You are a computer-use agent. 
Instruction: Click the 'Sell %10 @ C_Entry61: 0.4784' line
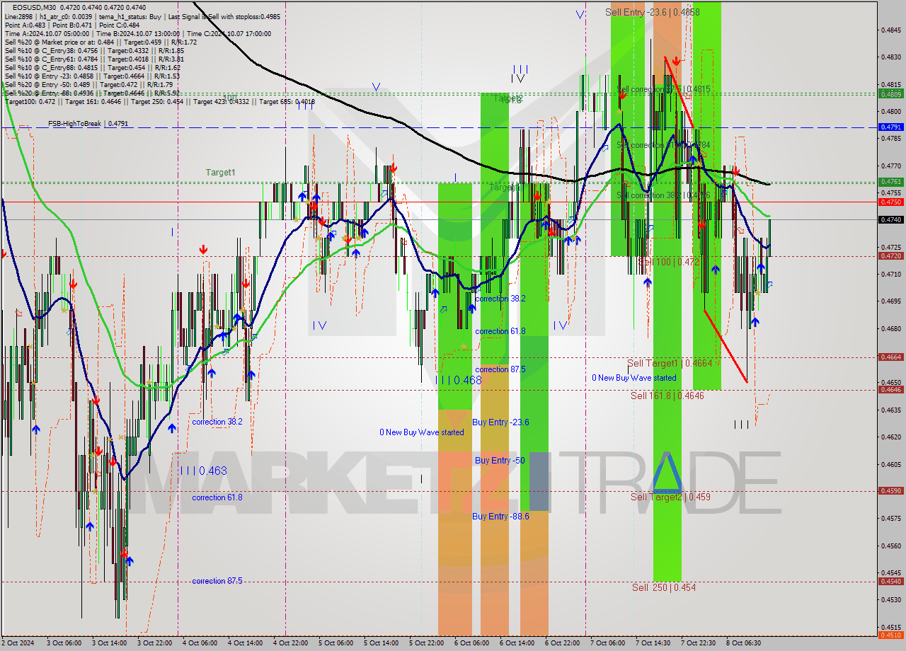[x=94, y=59]
